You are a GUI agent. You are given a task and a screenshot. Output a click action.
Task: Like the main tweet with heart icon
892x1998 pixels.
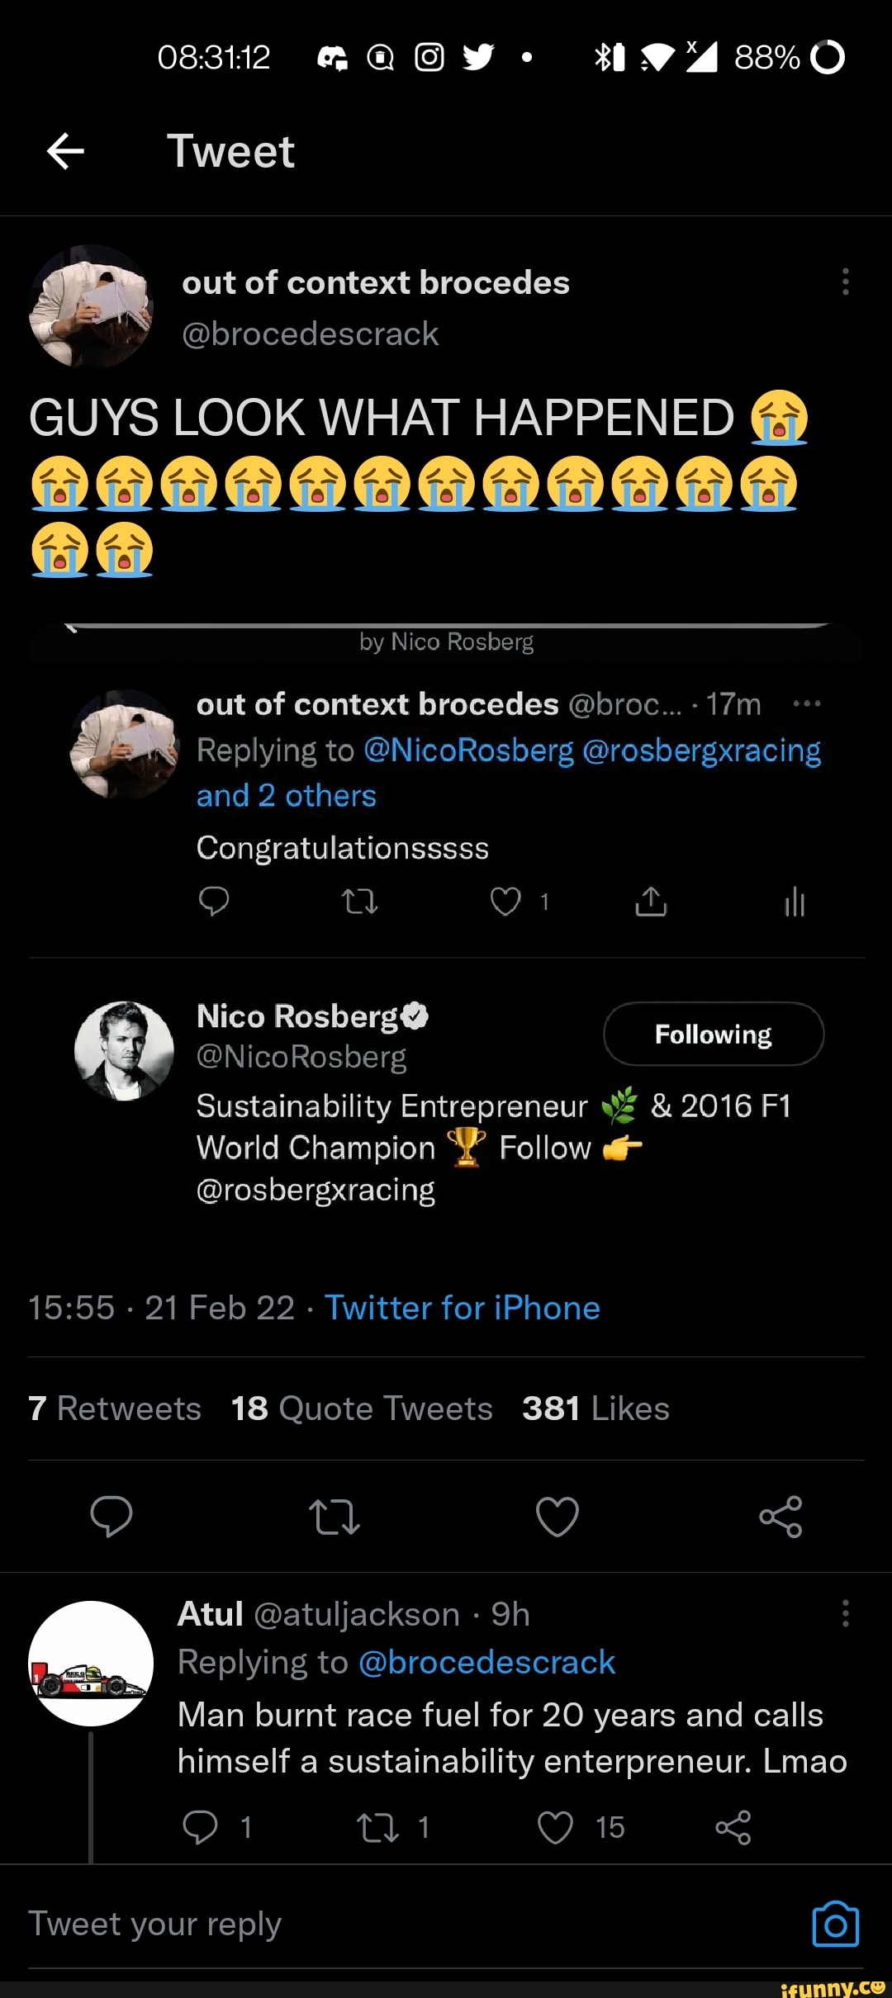(557, 1516)
